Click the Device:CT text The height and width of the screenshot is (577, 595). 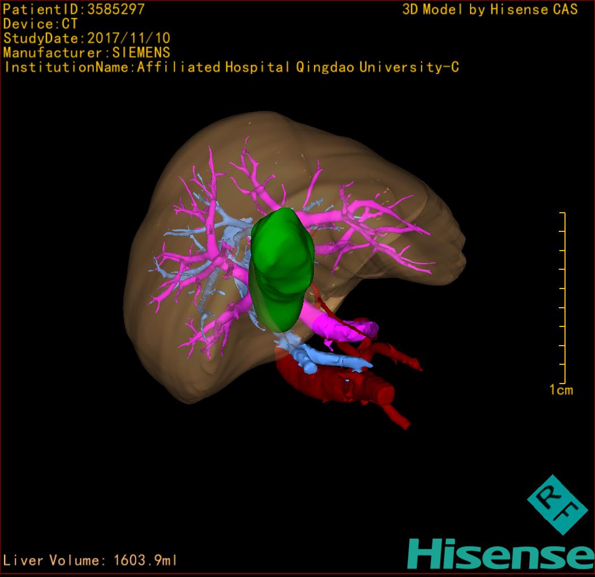40,24
